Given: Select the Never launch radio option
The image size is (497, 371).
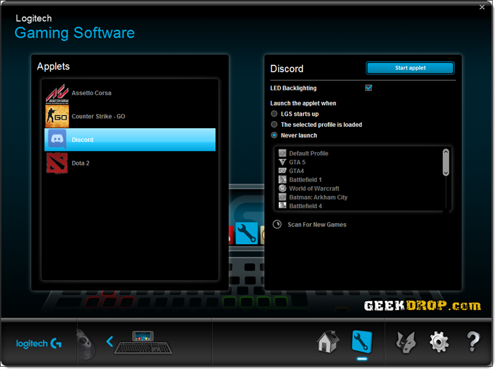Looking at the screenshot, I should 274,135.
